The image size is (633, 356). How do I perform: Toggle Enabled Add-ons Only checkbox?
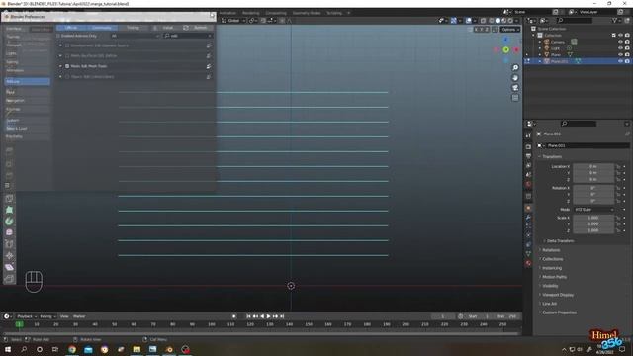click(58, 36)
